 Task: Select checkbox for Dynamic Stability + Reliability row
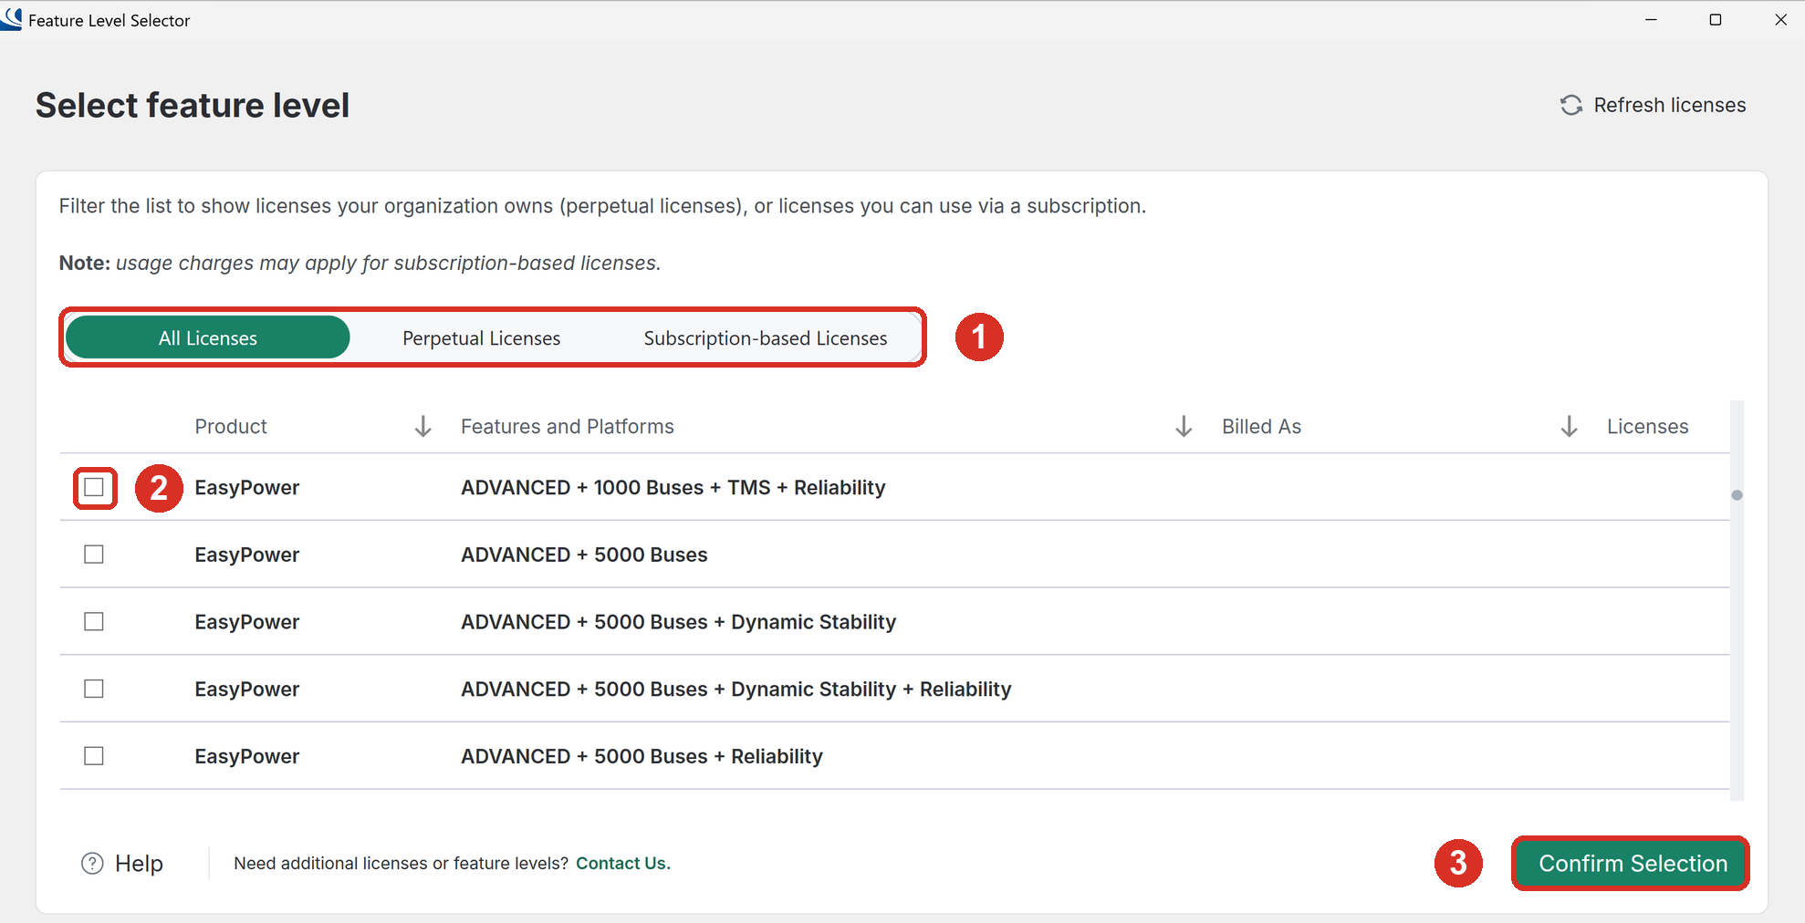click(94, 689)
